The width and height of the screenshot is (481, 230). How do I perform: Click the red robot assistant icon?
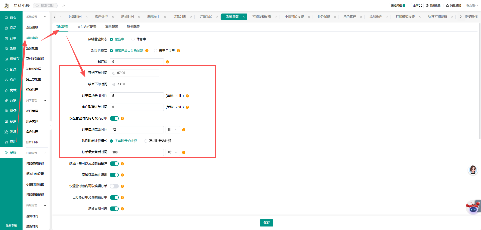pos(473,207)
